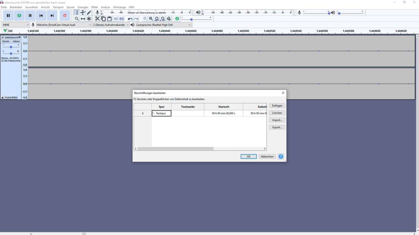Click Löschen in the label editor dialog
Viewport: 419px width, 235px height.
click(x=277, y=113)
